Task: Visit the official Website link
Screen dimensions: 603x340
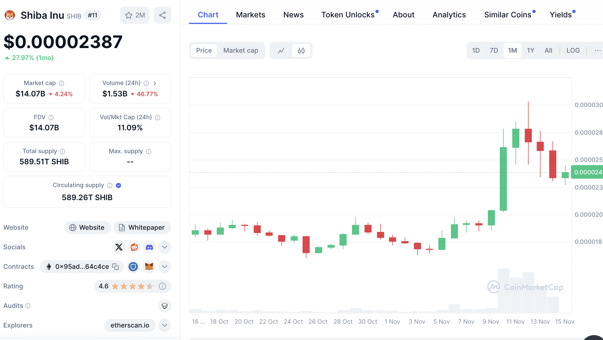Action: [87, 228]
